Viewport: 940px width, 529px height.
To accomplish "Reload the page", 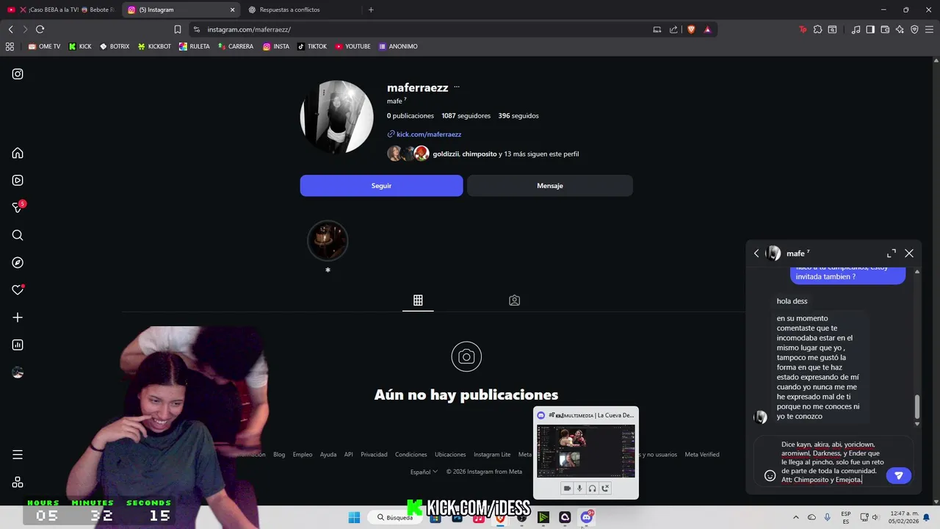I will coord(40,29).
